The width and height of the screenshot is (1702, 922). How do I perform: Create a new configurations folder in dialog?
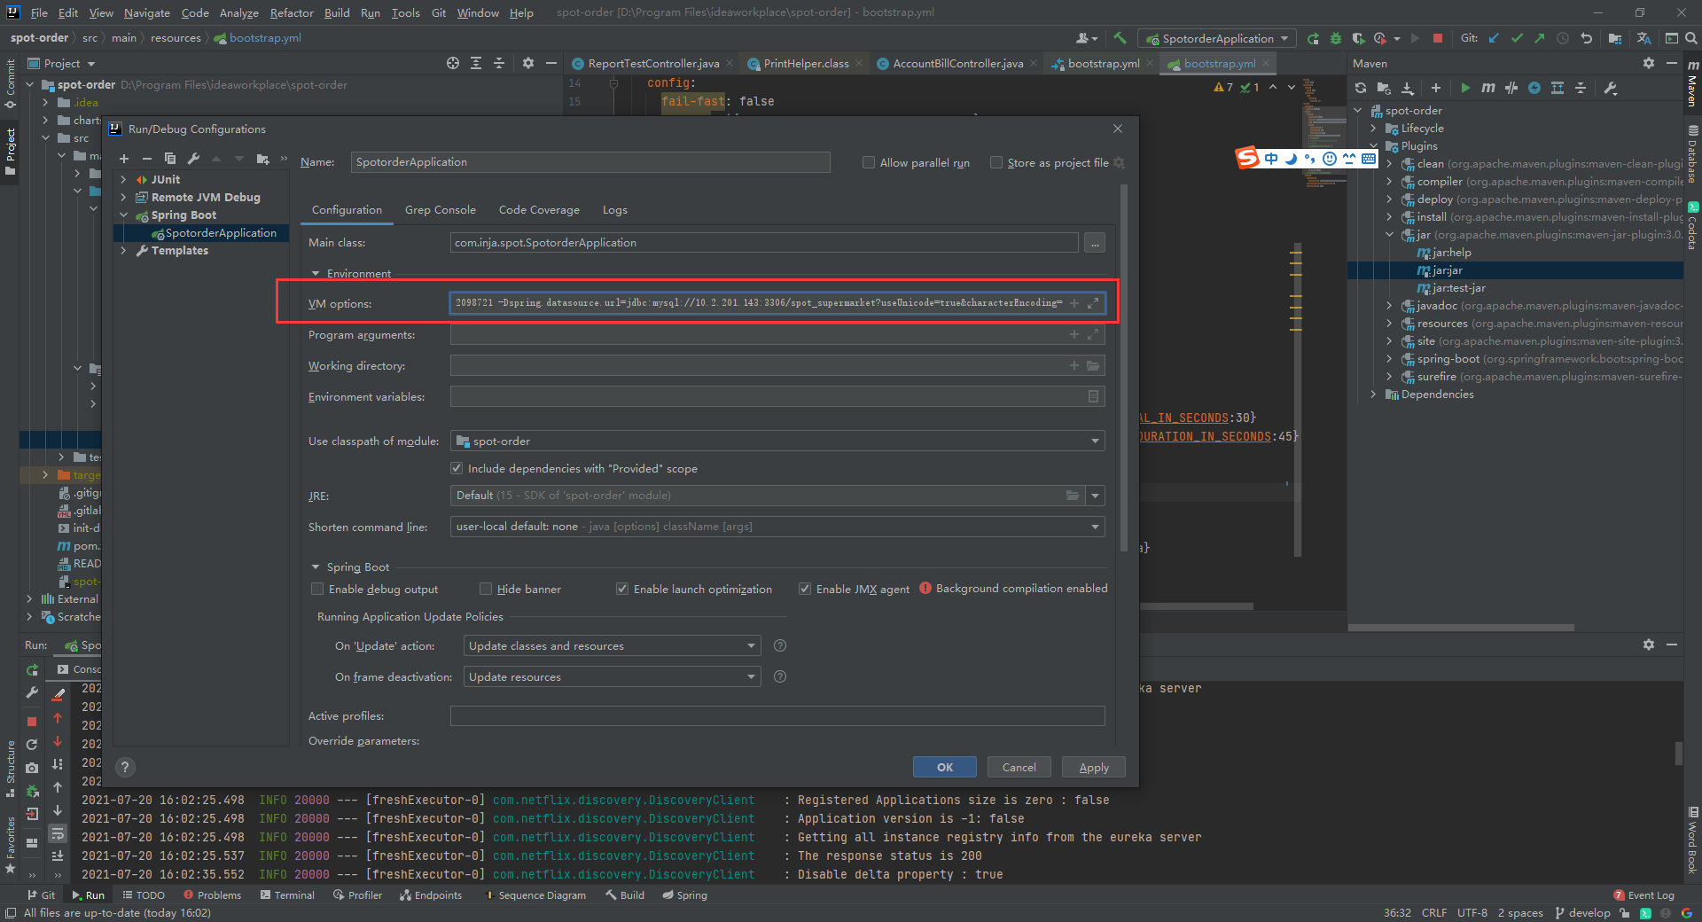coord(262,159)
